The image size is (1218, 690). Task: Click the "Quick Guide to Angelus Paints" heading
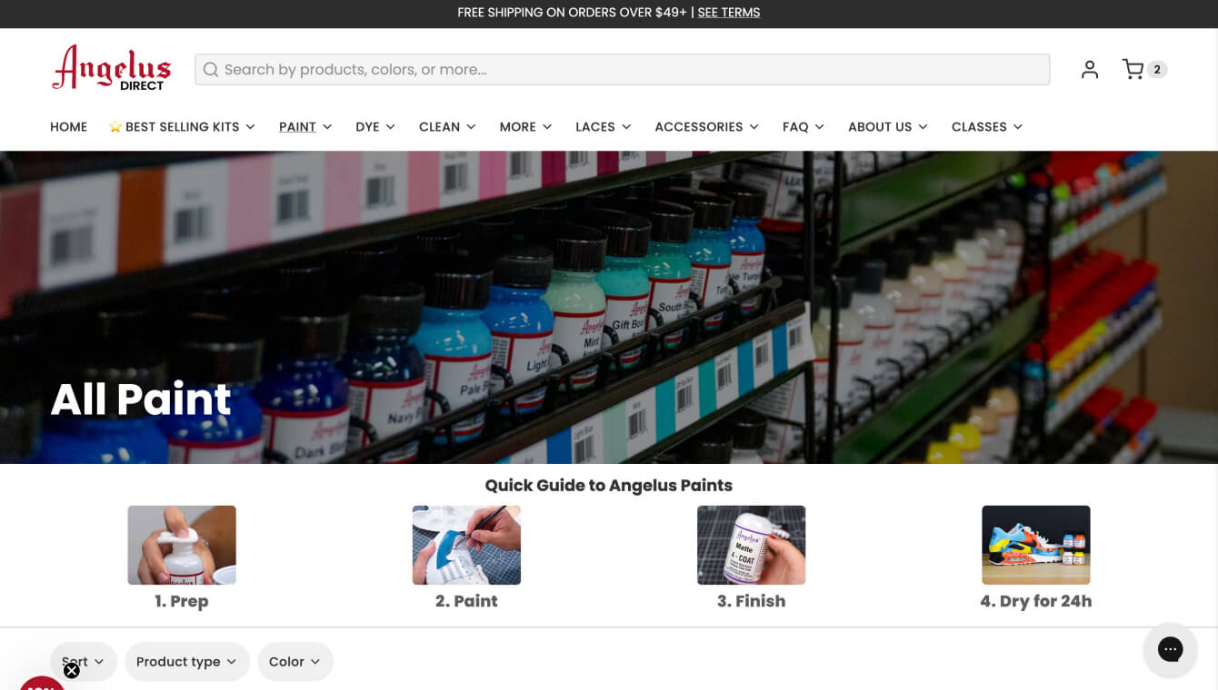click(x=609, y=486)
